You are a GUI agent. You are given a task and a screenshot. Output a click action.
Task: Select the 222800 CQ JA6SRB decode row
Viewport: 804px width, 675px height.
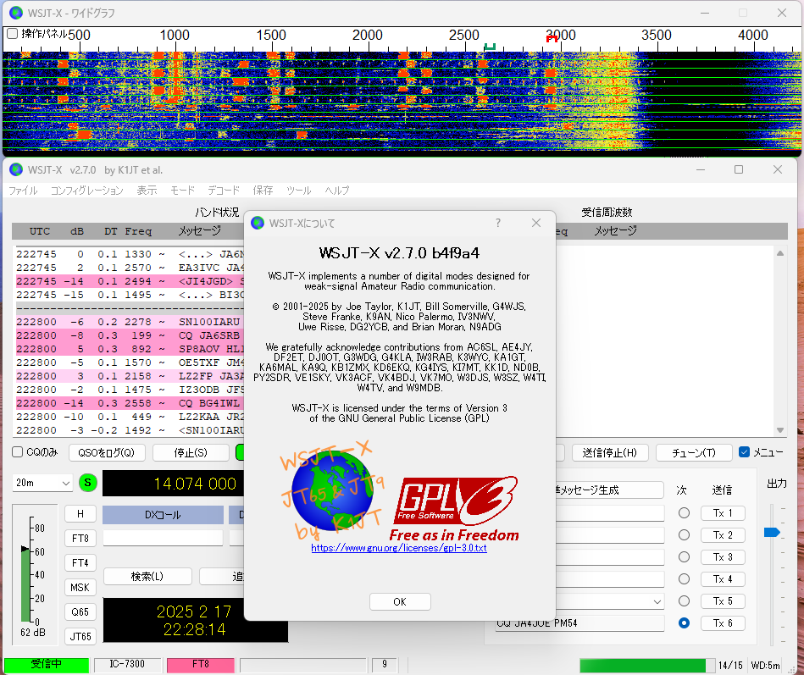coord(130,335)
